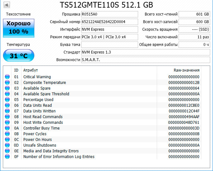Click the Атрибут column header
This screenshot has width=213, height=171.
(31, 70)
